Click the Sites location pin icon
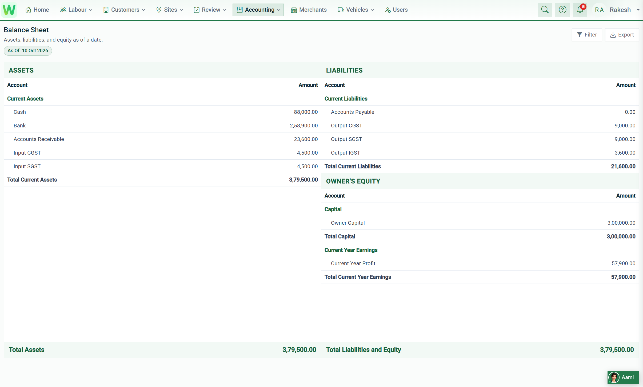 (159, 10)
